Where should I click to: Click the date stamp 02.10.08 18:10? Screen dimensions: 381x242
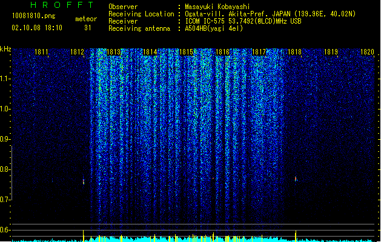pos(37,28)
